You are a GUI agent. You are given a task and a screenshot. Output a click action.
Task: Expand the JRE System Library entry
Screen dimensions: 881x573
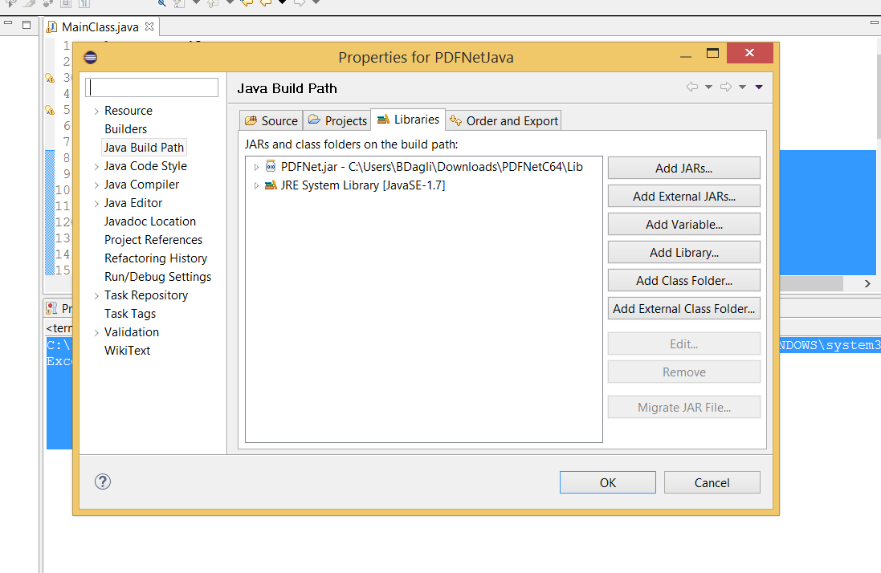(x=256, y=185)
